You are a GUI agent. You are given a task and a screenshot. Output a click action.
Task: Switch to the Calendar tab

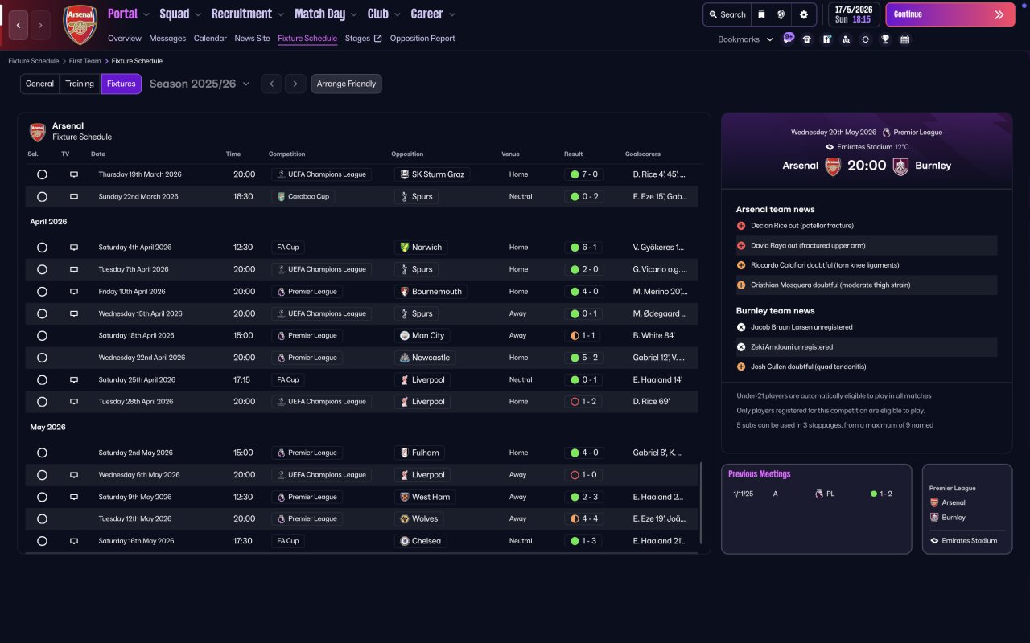click(x=210, y=39)
